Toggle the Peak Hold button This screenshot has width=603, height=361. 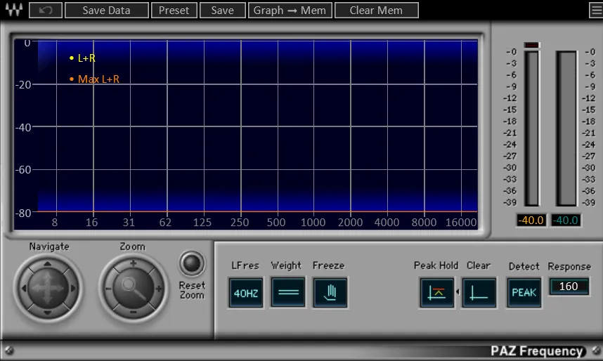(437, 293)
